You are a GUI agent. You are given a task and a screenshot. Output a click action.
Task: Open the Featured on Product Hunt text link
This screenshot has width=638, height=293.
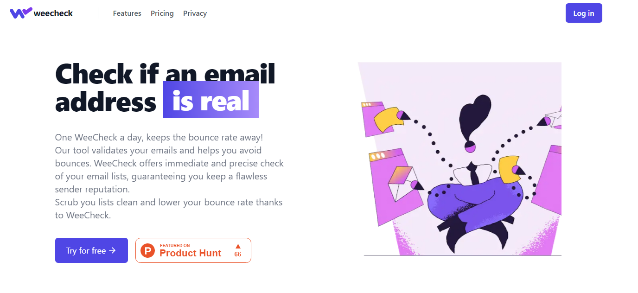tap(190, 251)
